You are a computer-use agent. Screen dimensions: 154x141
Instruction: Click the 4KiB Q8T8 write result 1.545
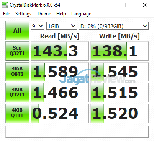pos(120,72)
